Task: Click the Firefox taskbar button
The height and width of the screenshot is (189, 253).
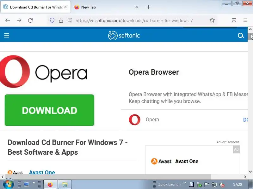Action: click(x=50, y=184)
